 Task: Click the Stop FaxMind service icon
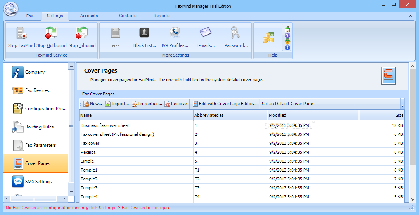coord(22,33)
